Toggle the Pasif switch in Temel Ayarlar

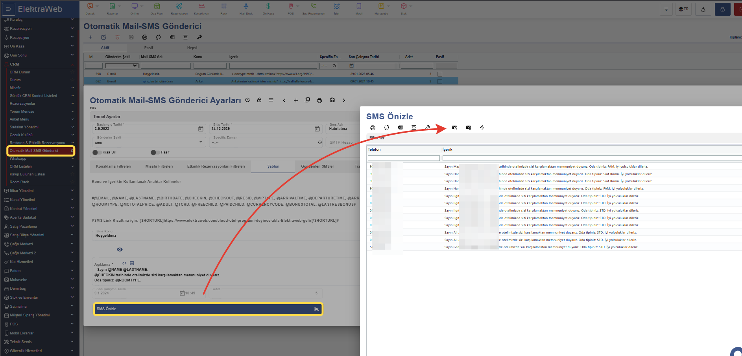(x=155, y=152)
